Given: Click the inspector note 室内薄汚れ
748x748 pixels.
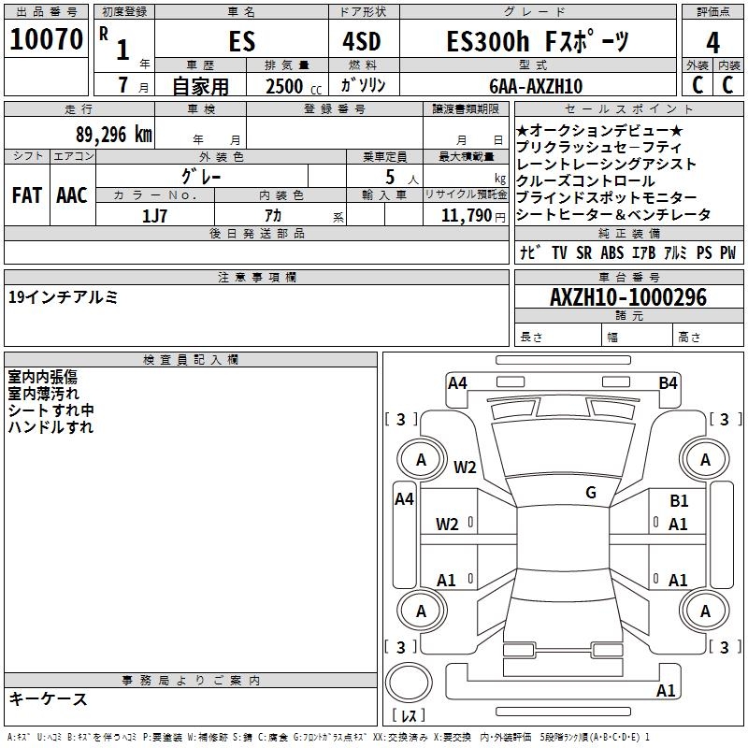Looking at the screenshot, I should click(x=43, y=394).
